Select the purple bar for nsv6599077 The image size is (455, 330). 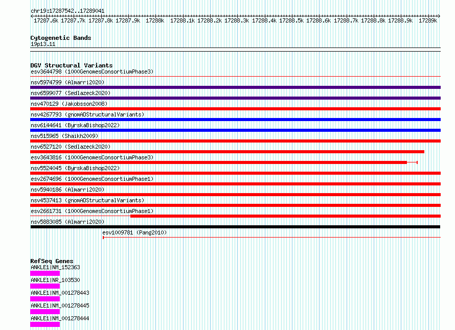235,98
